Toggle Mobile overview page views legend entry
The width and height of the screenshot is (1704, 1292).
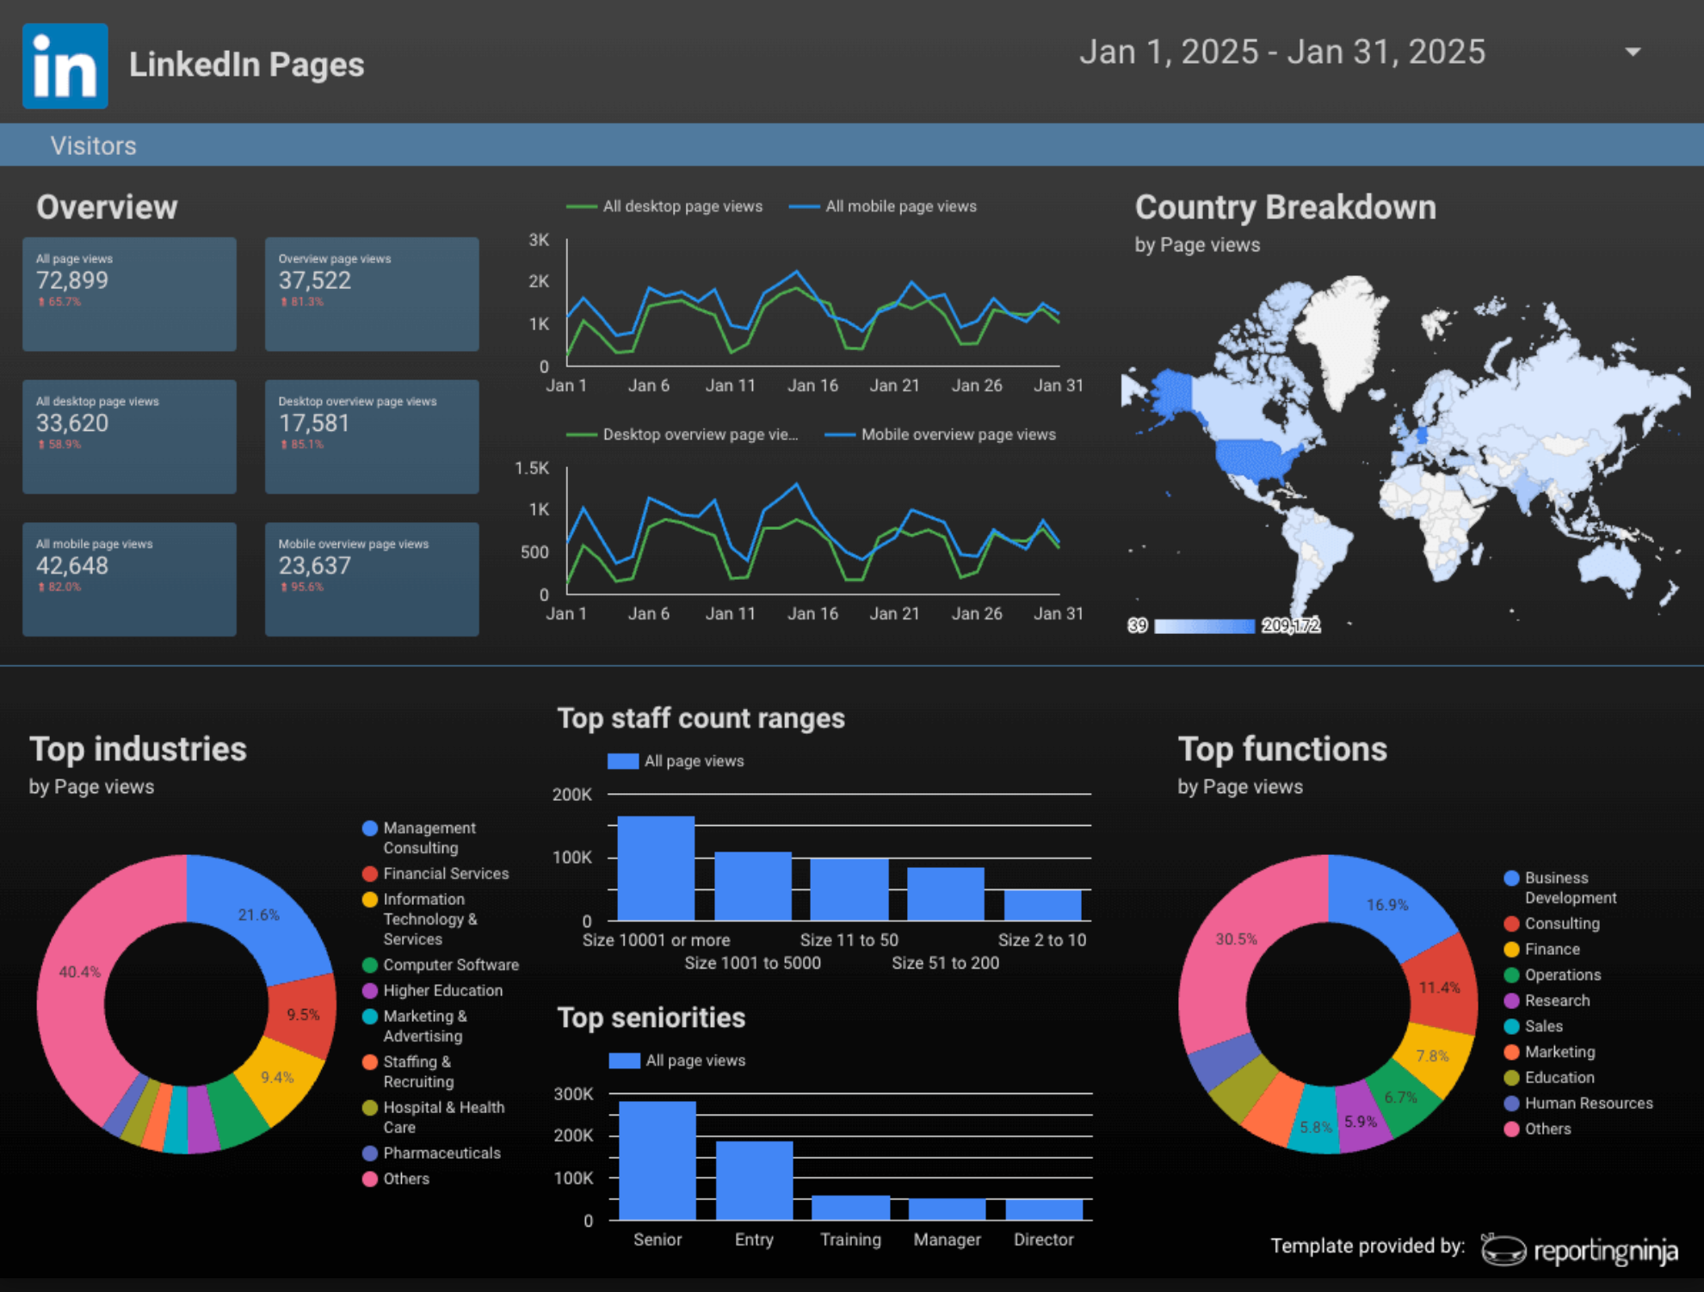(x=940, y=434)
